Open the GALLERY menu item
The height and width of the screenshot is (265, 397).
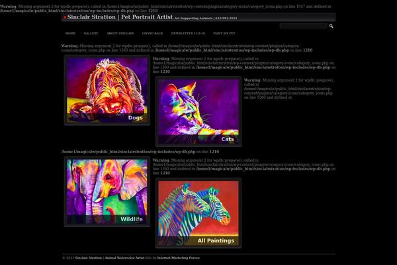coord(91,33)
